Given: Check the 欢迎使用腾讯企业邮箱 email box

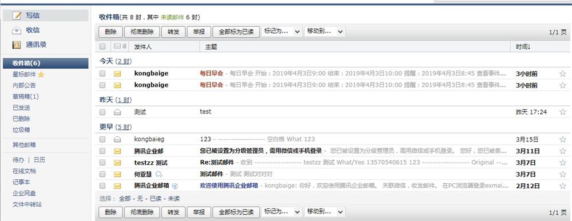Looking at the screenshot, I should (x=102, y=186).
